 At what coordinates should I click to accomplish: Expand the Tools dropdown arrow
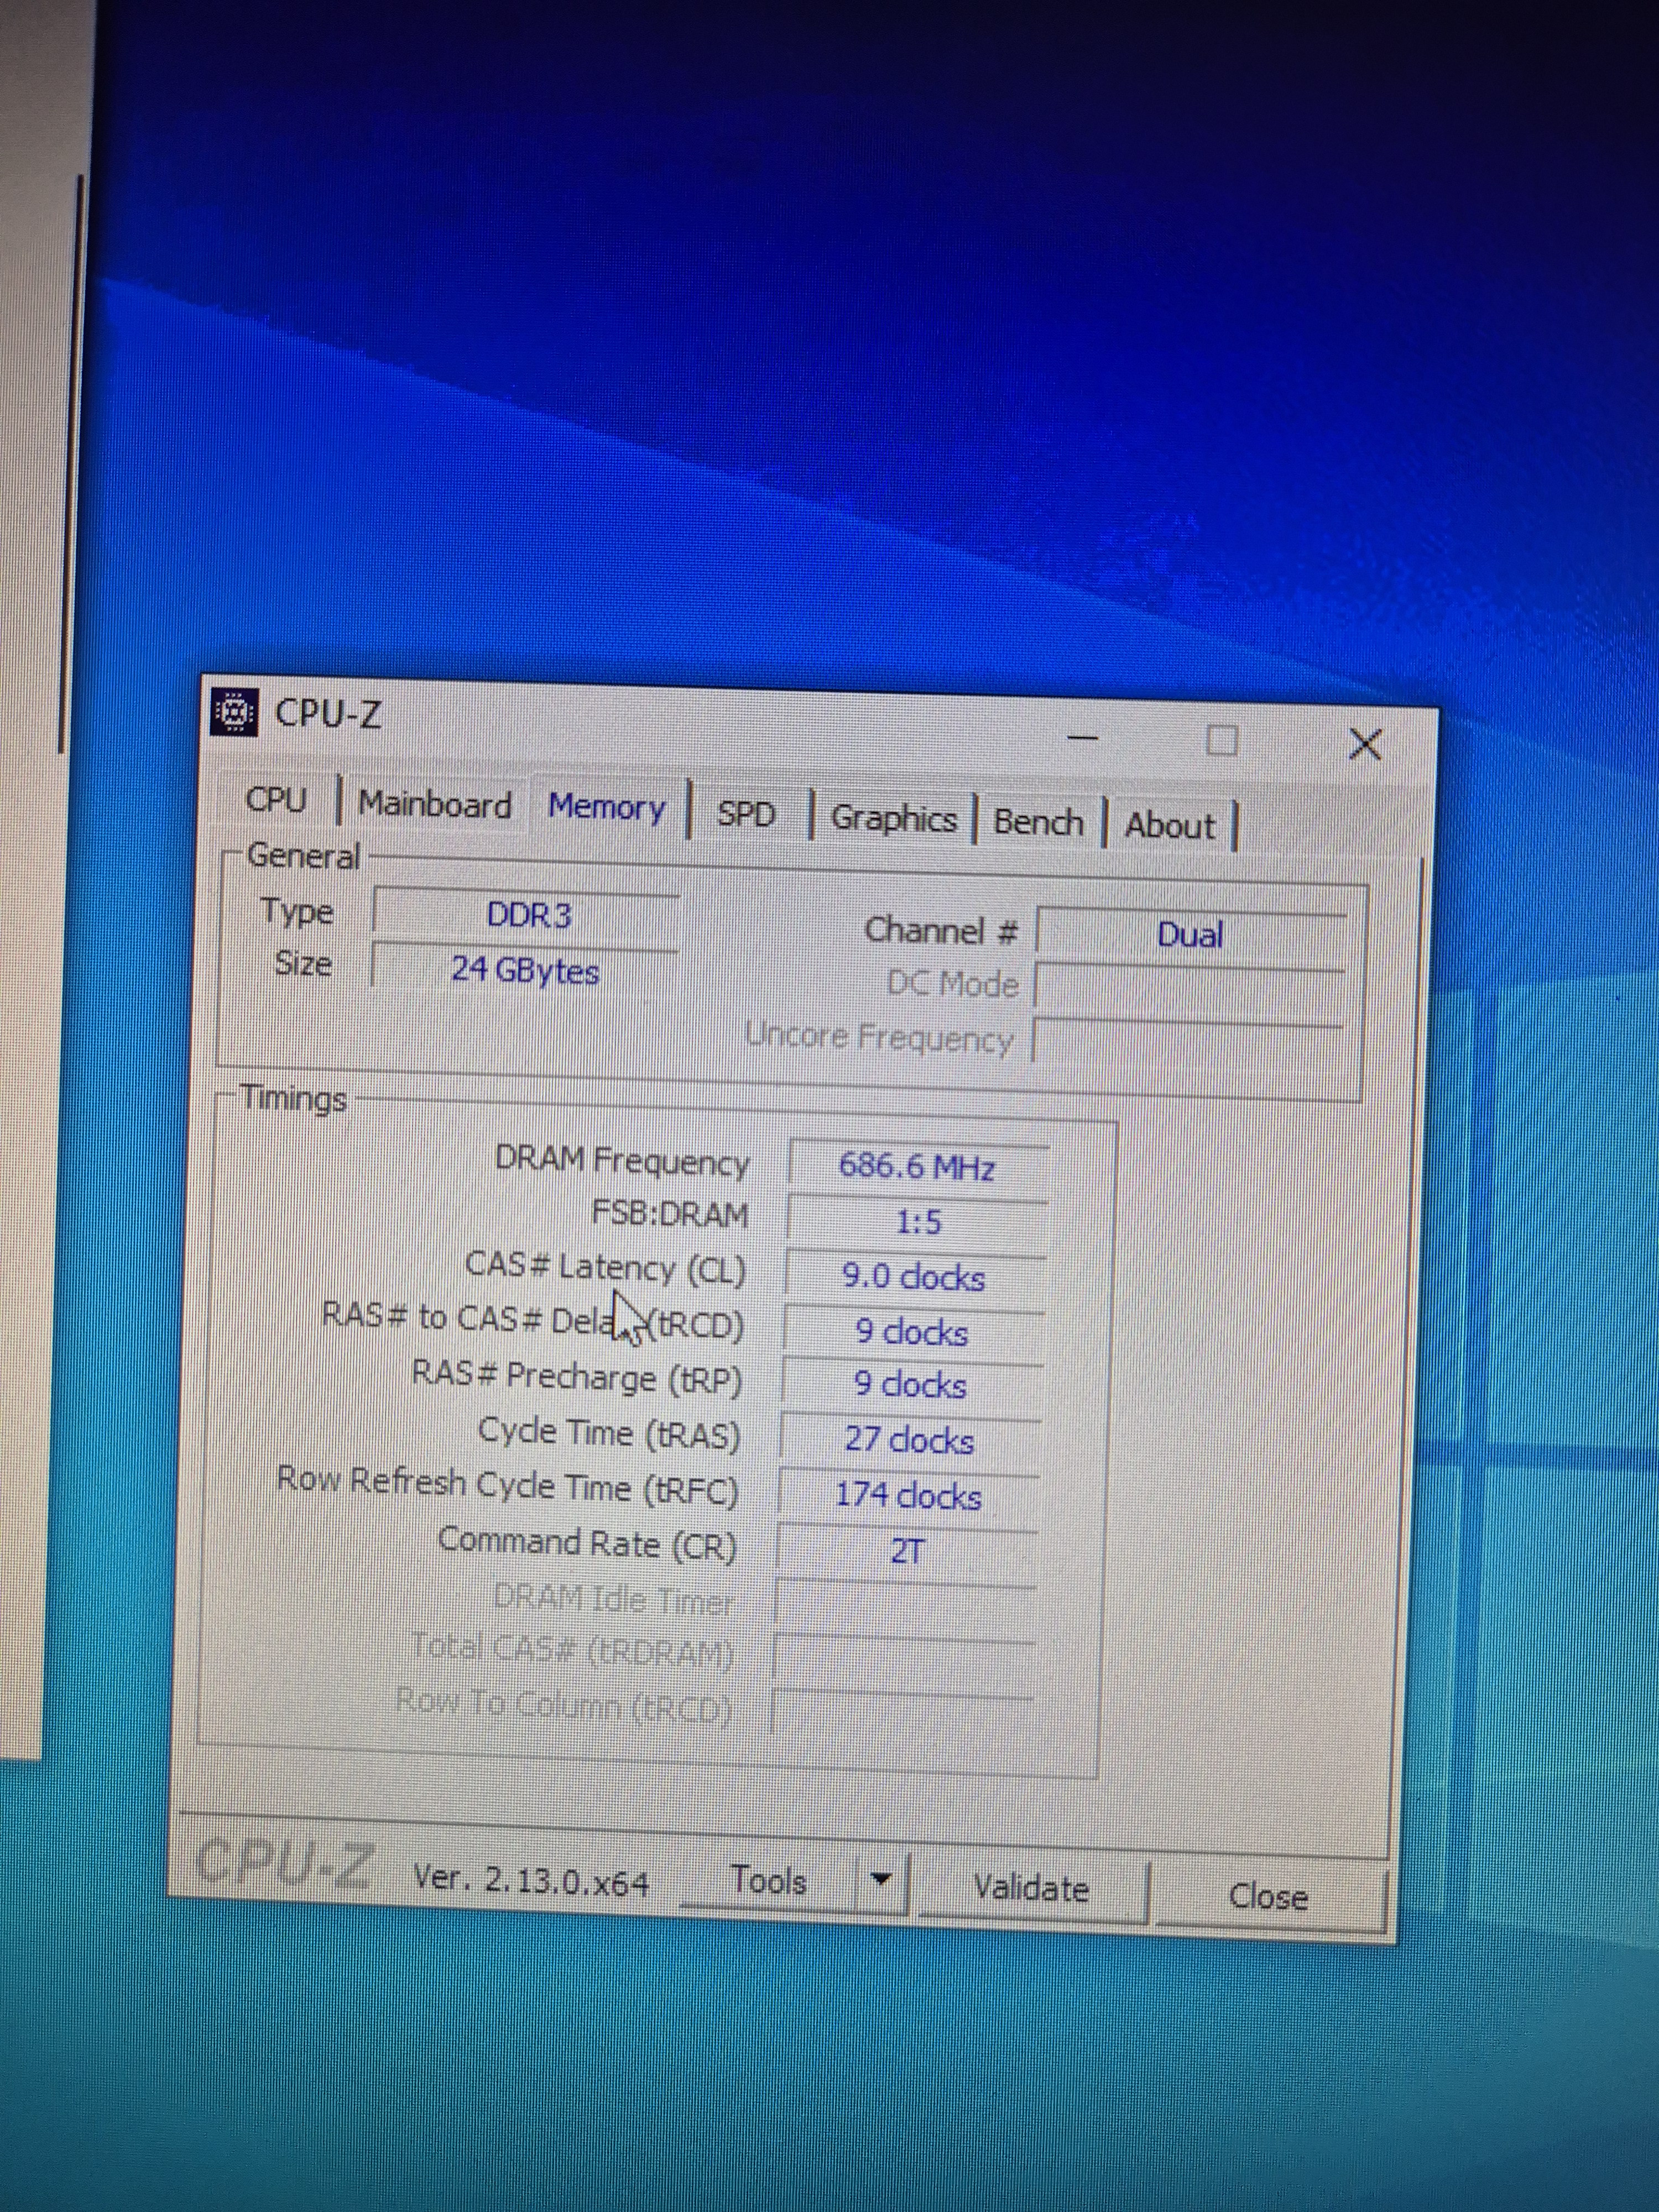[881, 1880]
